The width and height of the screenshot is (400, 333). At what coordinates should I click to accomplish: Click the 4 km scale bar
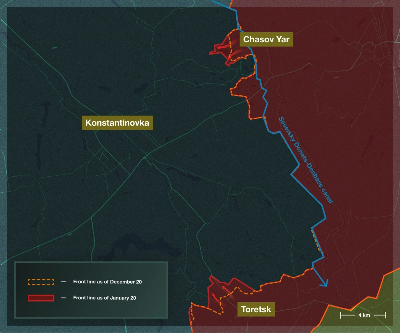(x=363, y=315)
